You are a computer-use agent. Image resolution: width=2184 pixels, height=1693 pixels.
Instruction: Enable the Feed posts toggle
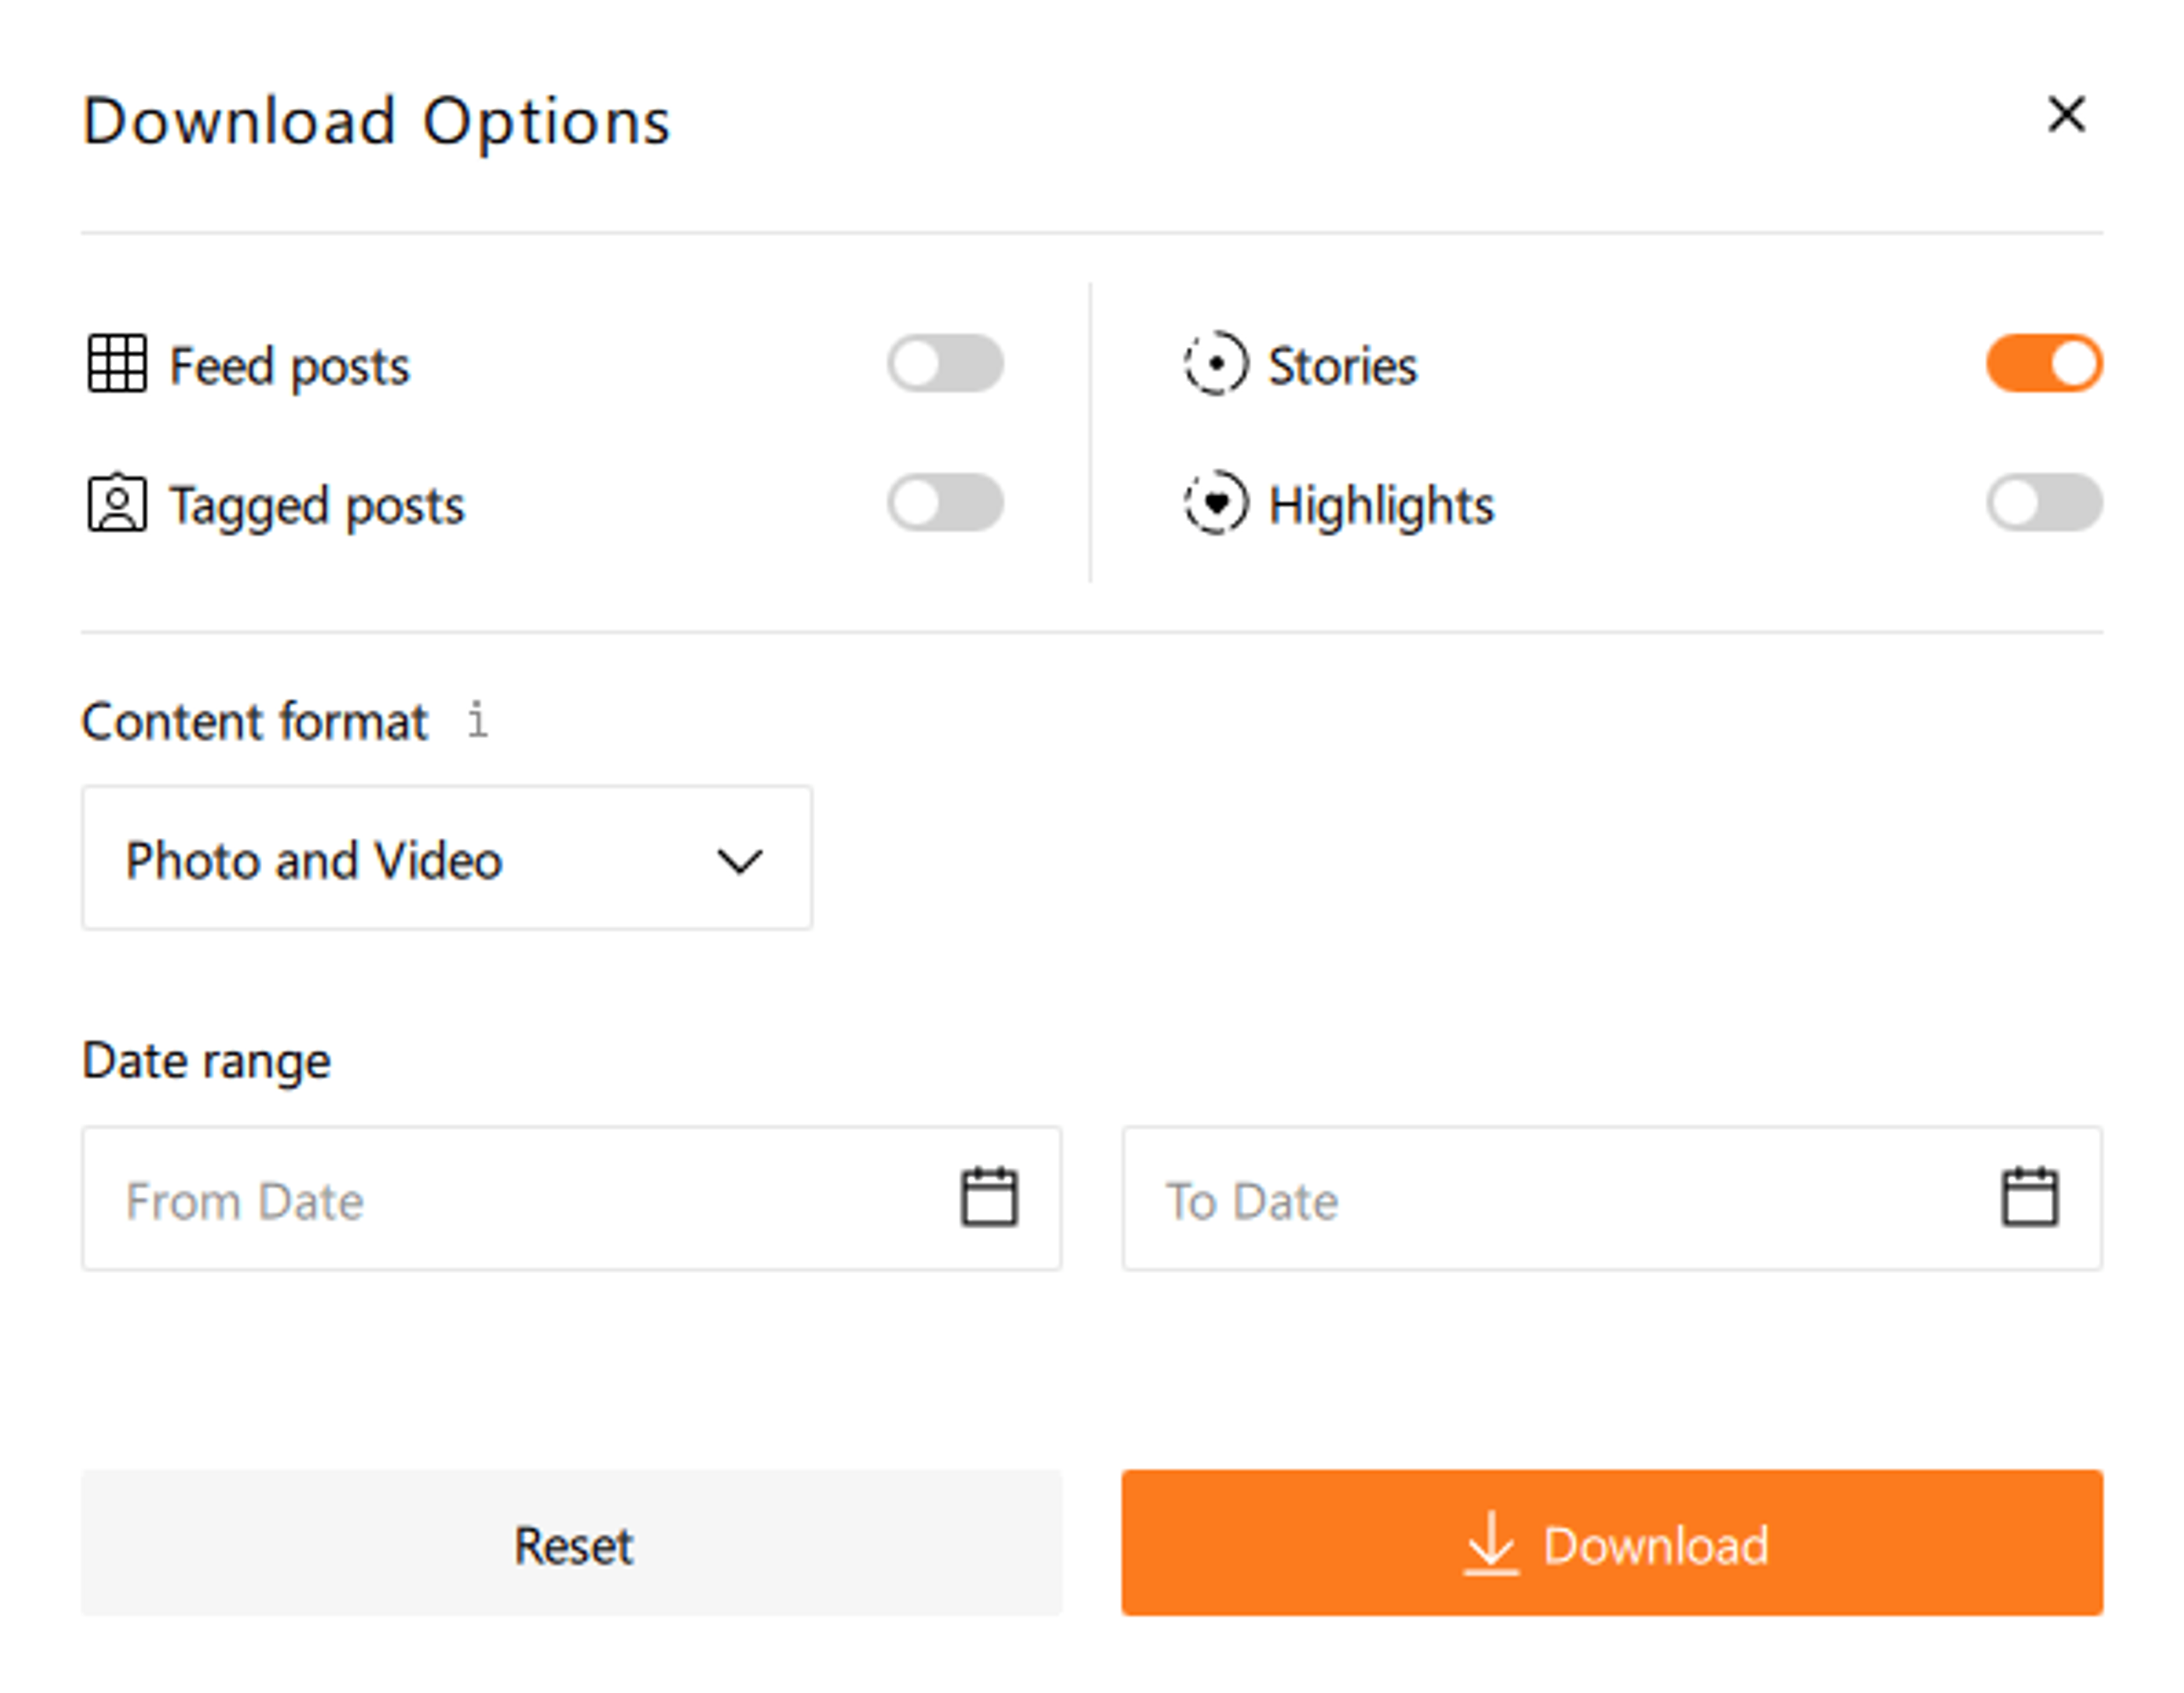click(x=945, y=363)
